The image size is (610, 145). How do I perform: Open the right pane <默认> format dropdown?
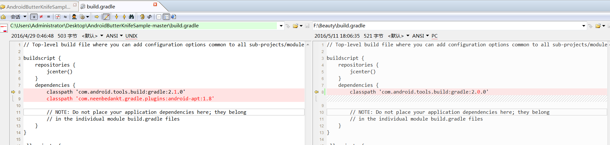tap(398, 36)
